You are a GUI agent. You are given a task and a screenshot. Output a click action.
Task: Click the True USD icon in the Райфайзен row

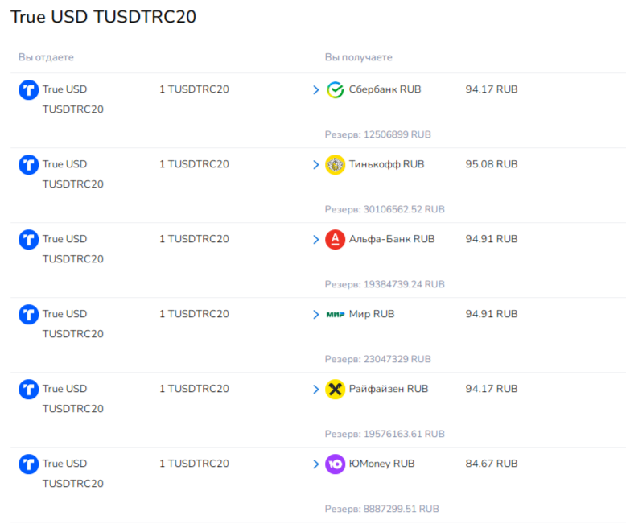click(x=29, y=389)
